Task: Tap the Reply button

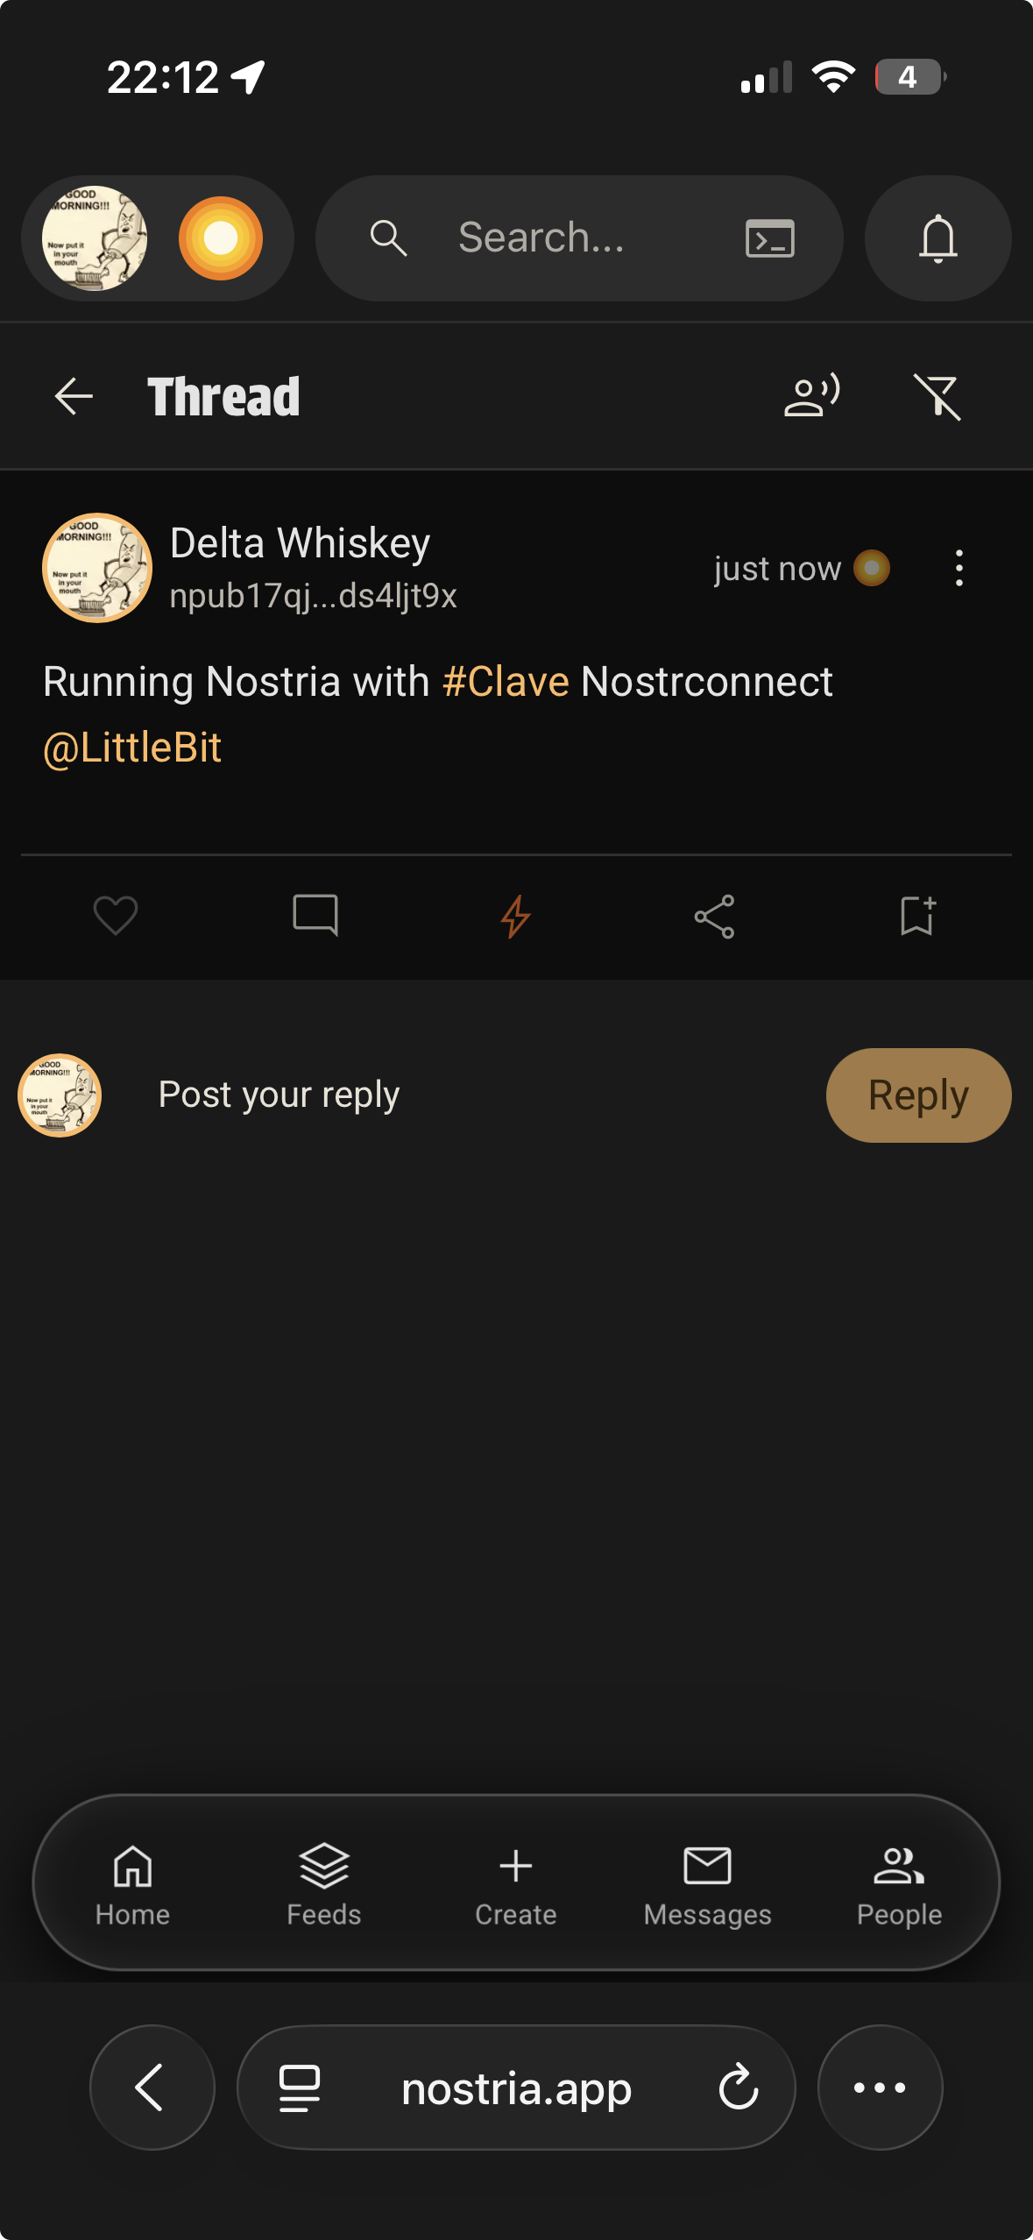Action: 918,1095
